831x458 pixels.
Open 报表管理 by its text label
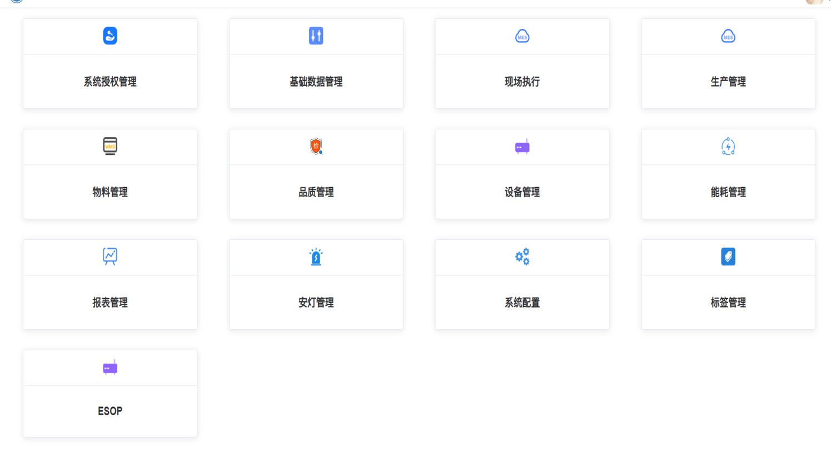(x=110, y=303)
